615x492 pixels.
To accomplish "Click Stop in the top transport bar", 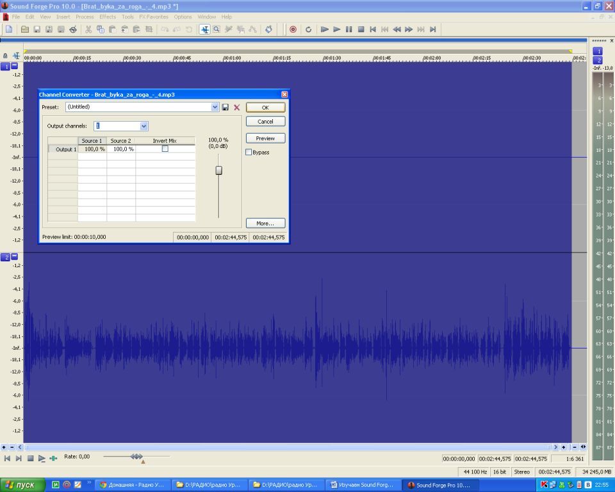I will (x=361, y=29).
